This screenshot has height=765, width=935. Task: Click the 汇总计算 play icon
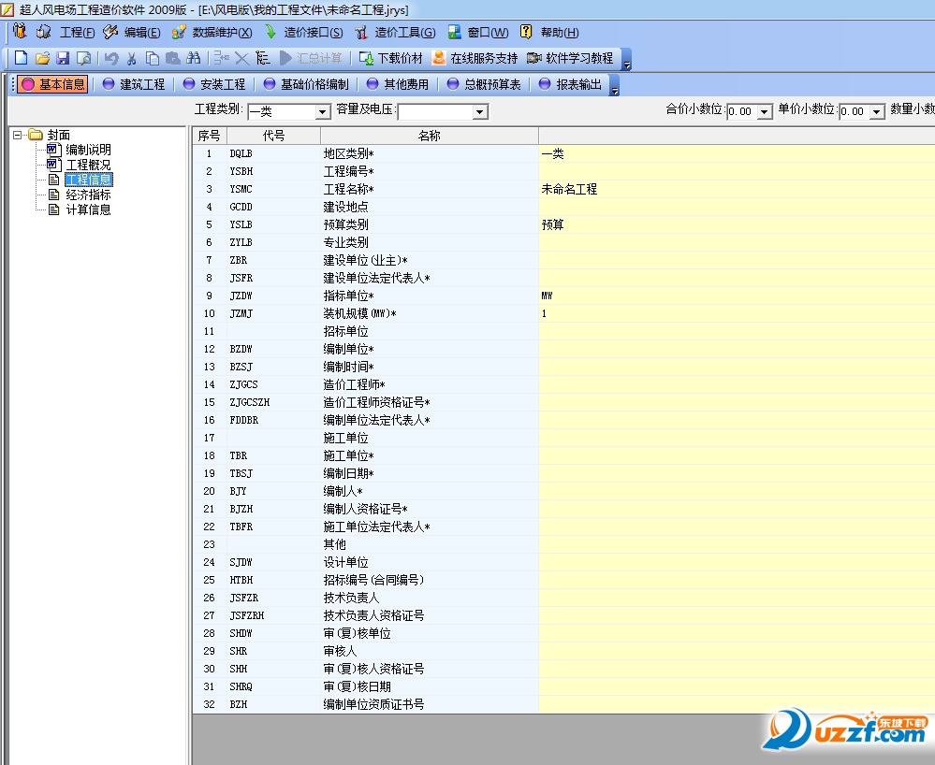pyautogui.click(x=285, y=58)
